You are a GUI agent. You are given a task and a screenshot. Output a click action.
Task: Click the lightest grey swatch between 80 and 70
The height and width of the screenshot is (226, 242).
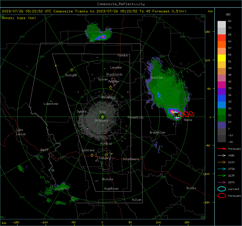click(222, 24)
